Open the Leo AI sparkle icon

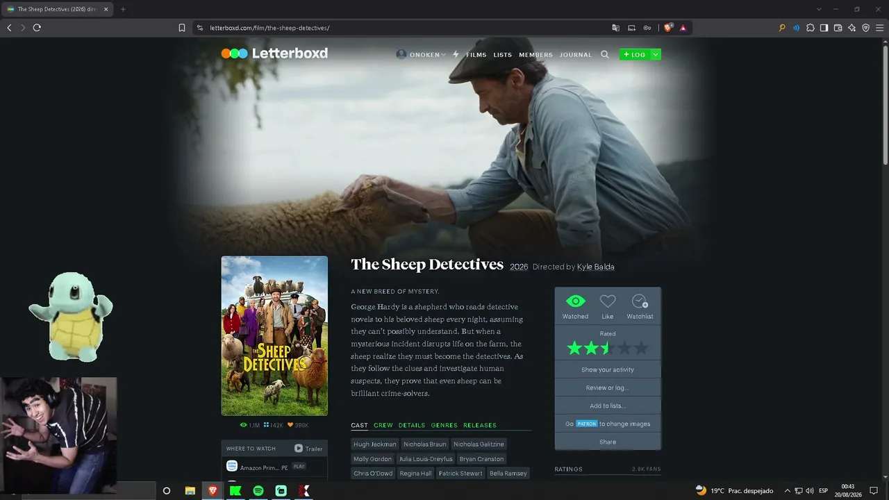[851, 28]
